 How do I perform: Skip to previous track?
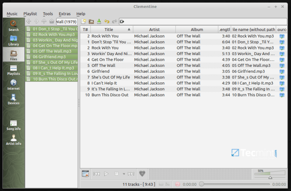click(97, 174)
